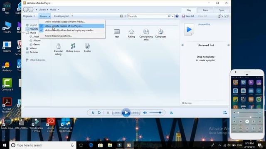The image size is (266, 149).
Task: Open Wondershare Filmora desktop shortcut
Action: coord(36,125)
